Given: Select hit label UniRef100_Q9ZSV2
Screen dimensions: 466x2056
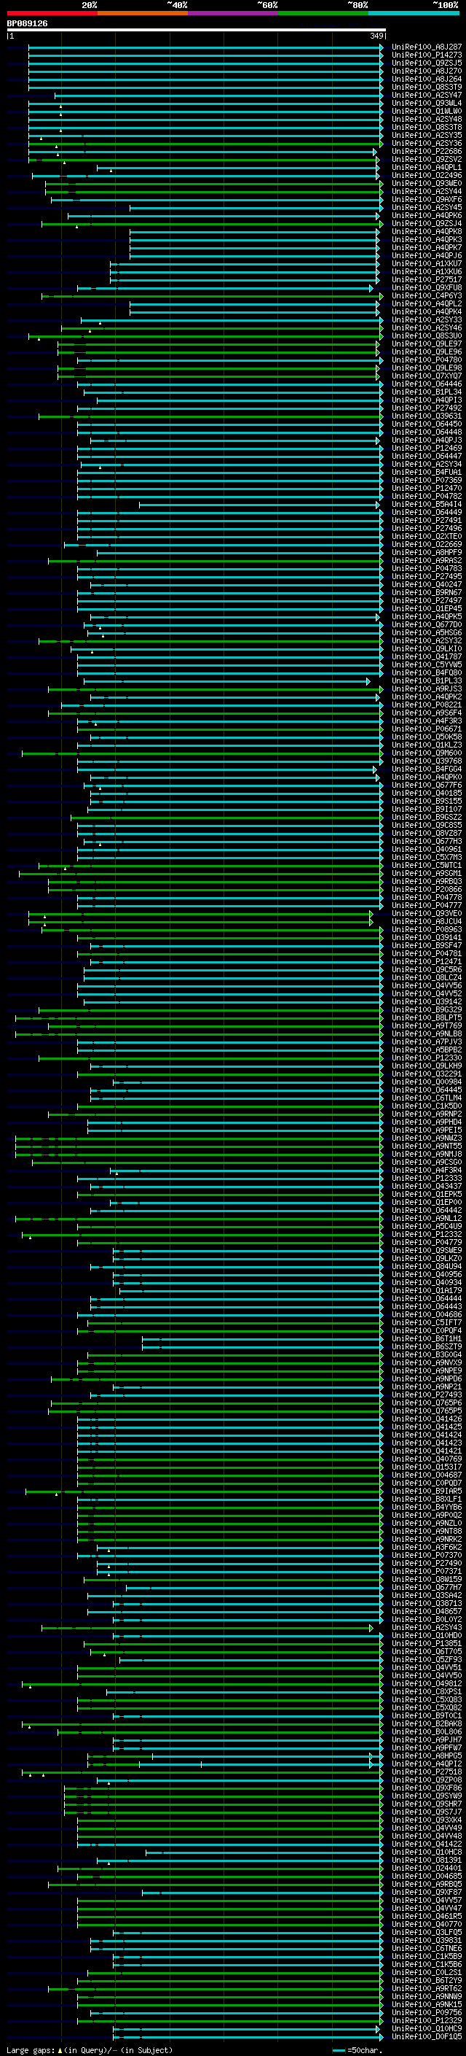Looking at the screenshot, I should coord(427,160).
